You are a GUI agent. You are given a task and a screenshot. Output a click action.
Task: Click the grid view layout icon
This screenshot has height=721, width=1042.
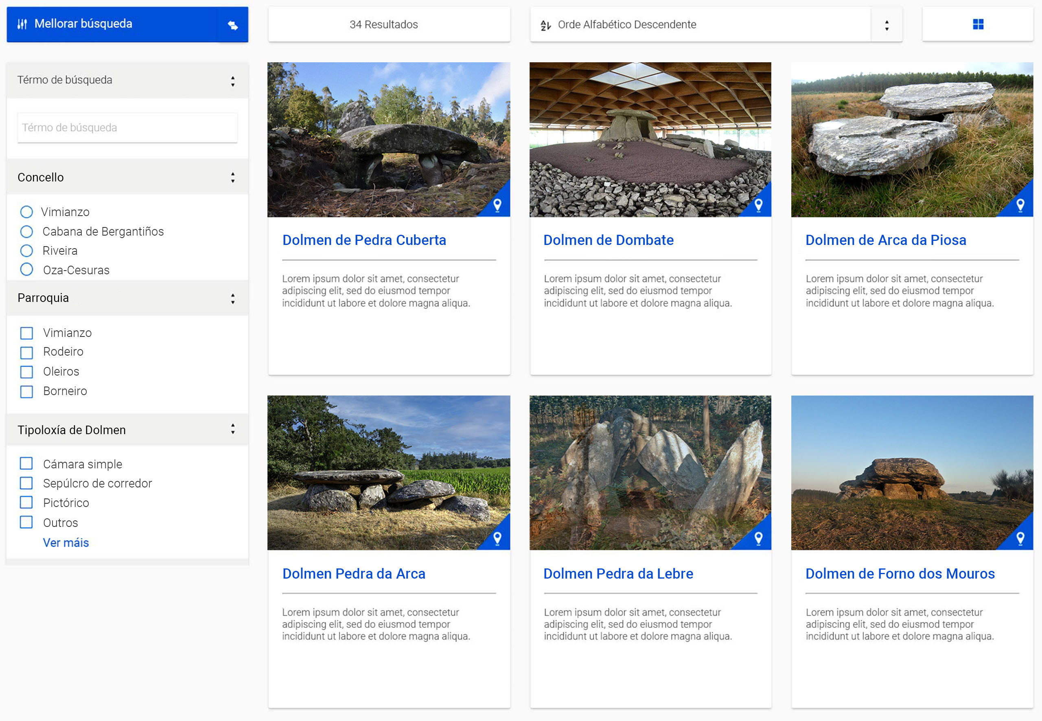tap(978, 24)
